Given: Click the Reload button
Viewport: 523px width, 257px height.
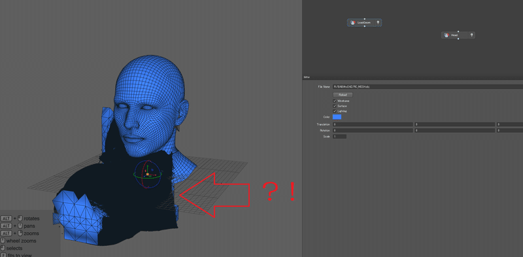Looking at the screenshot, I should (343, 95).
